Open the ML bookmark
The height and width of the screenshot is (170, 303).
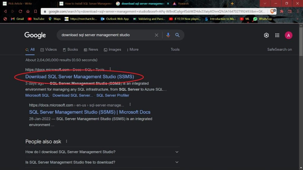click(x=245, y=19)
